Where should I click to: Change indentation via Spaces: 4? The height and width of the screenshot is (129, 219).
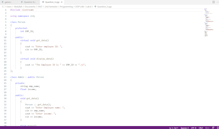[185, 128]
